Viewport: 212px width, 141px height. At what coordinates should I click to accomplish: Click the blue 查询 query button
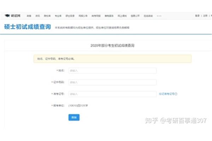(x=74, y=117)
